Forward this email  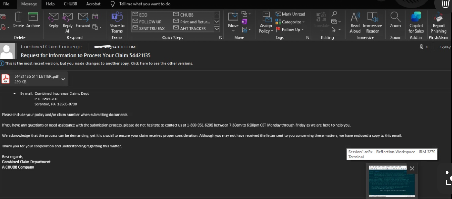[83, 20]
